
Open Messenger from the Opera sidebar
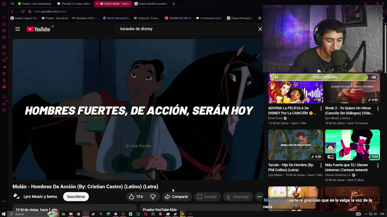point(4,54)
